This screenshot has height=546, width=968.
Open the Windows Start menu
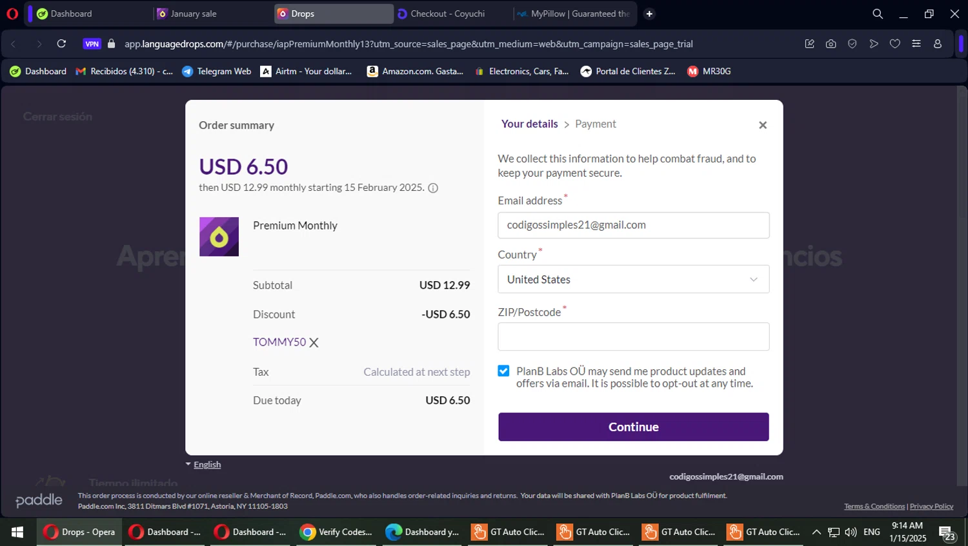point(17,532)
